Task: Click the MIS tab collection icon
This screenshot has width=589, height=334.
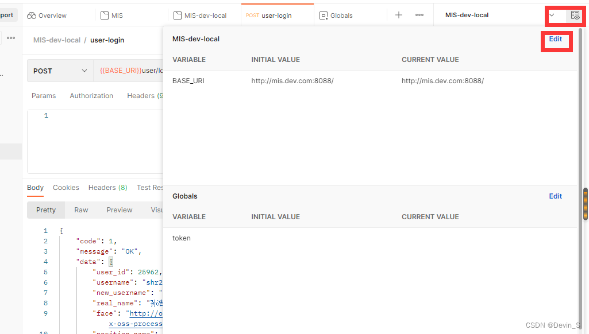Action: coord(105,15)
